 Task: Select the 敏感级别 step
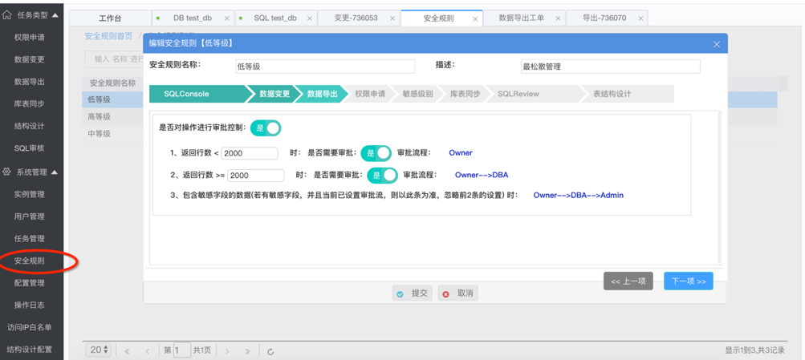point(417,95)
